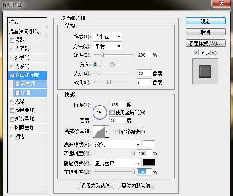
Task: Click the 软化 value field 6
Action: click(144, 82)
